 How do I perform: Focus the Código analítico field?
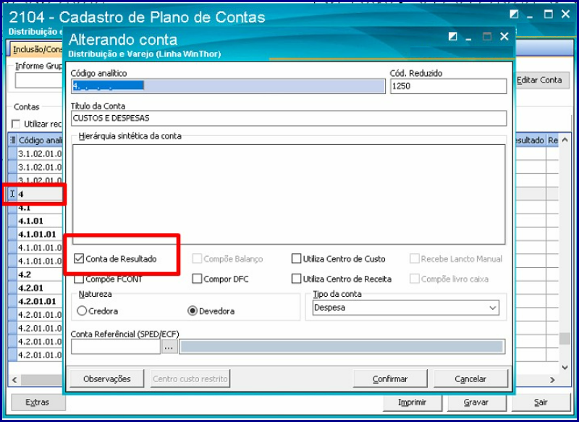[x=228, y=86]
